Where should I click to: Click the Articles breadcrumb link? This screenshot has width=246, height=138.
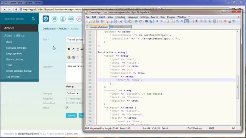pos(63,28)
